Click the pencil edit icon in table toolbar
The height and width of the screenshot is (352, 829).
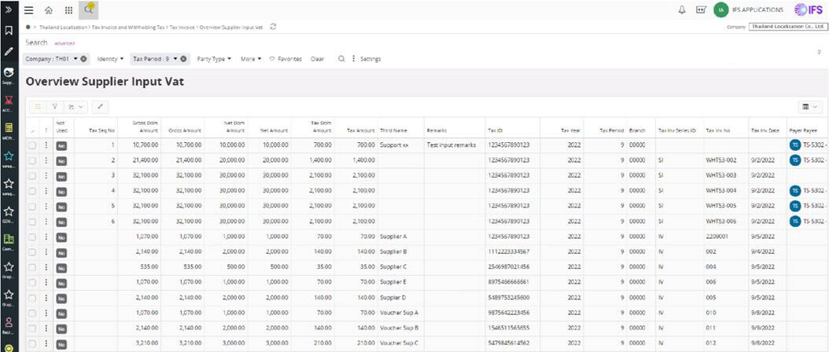click(x=100, y=106)
